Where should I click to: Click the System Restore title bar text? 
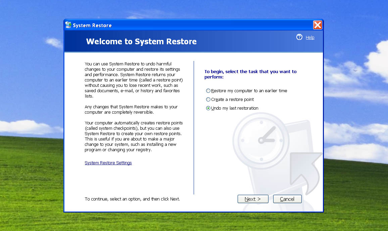point(92,25)
